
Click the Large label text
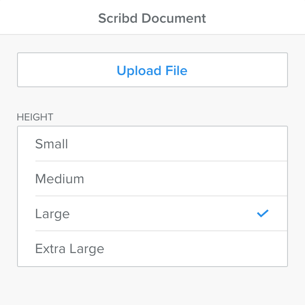point(52,214)
